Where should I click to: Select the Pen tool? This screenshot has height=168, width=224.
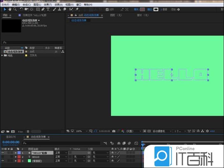43,9
